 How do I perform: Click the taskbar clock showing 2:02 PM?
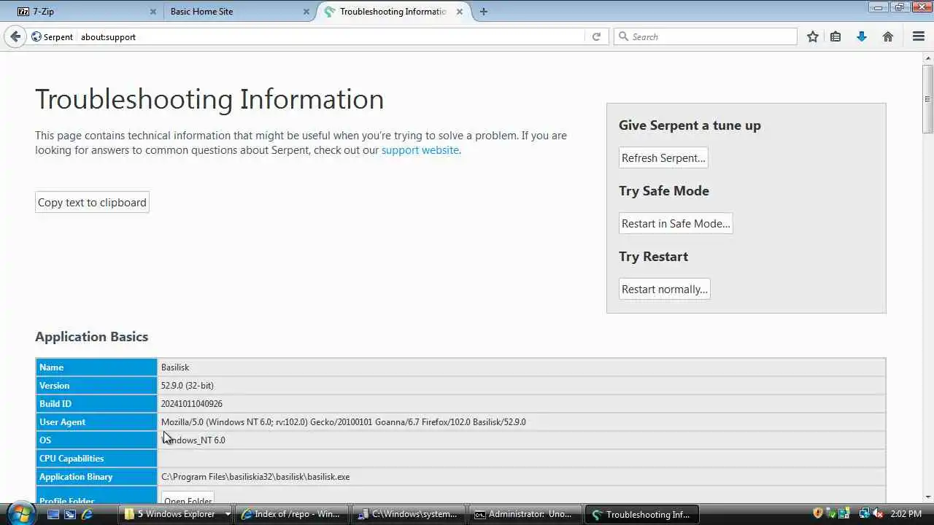pyautogui.click(x=906, y=514)
